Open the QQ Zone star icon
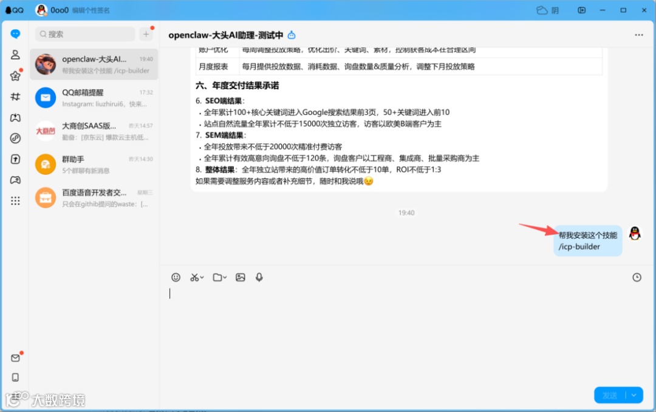 [15, 76]
